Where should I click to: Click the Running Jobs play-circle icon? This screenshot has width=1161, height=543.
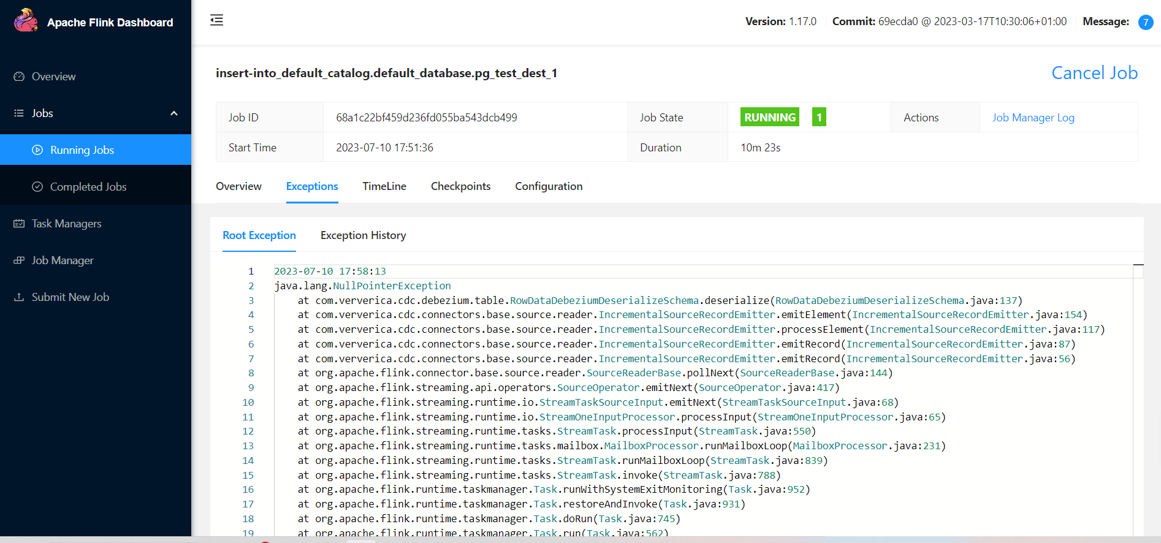37,150
